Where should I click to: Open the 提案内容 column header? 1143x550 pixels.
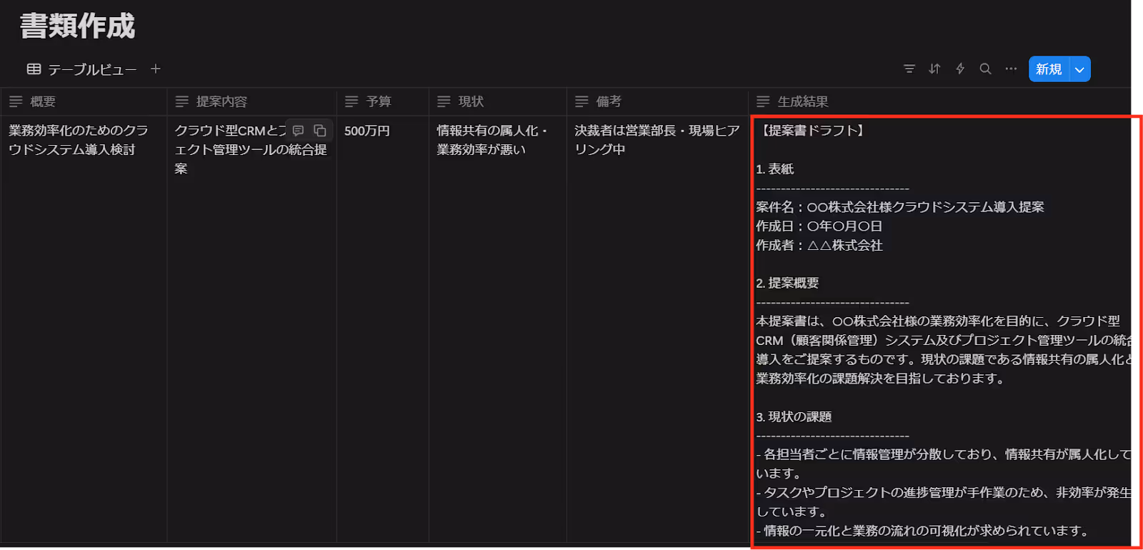[x=251, y=101]
